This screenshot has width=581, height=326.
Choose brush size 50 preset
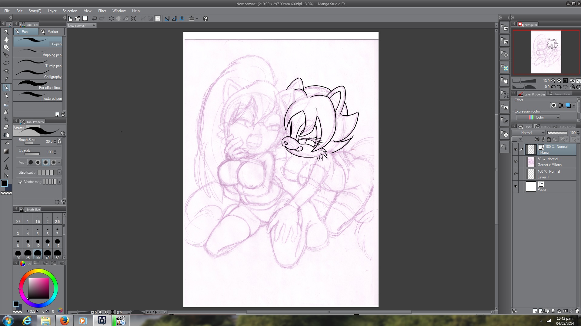click(x=57, y=255)
